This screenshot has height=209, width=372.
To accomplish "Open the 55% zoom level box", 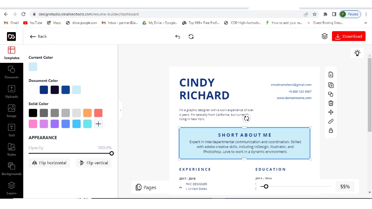I will coord(345,187).
